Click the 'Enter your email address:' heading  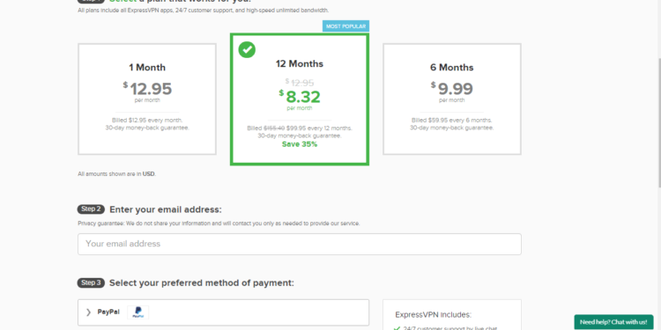click(166, 209)
